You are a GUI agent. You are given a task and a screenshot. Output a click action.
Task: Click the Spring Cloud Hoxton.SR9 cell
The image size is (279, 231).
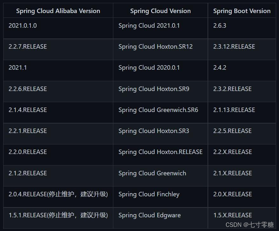(x=154, y=89)
